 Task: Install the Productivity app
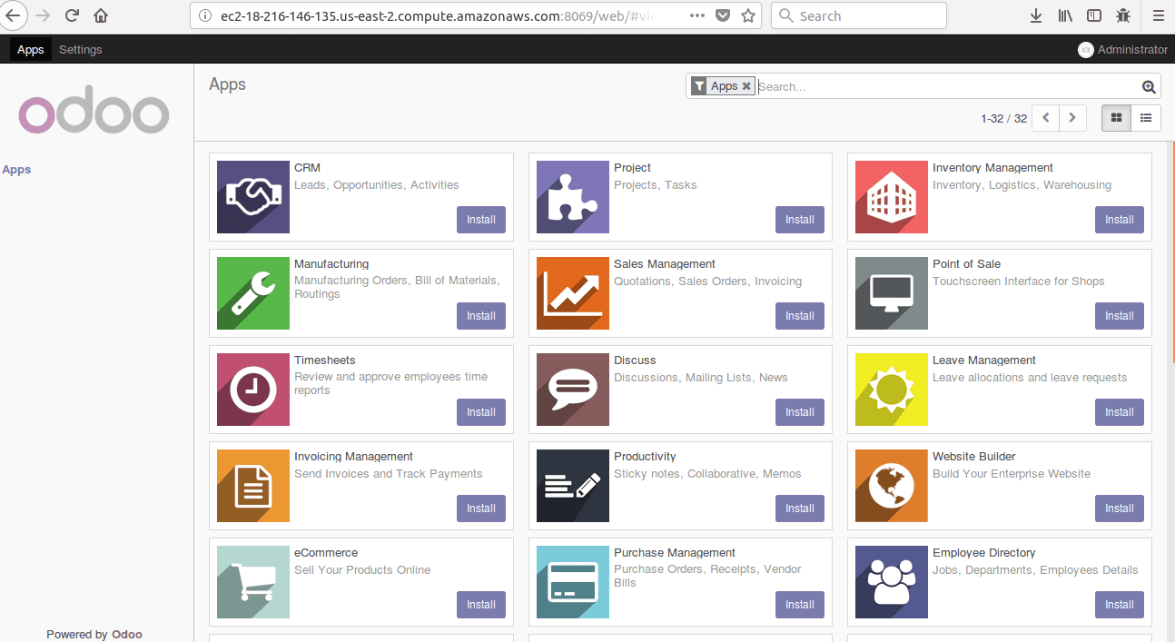[x=800, y=509]
